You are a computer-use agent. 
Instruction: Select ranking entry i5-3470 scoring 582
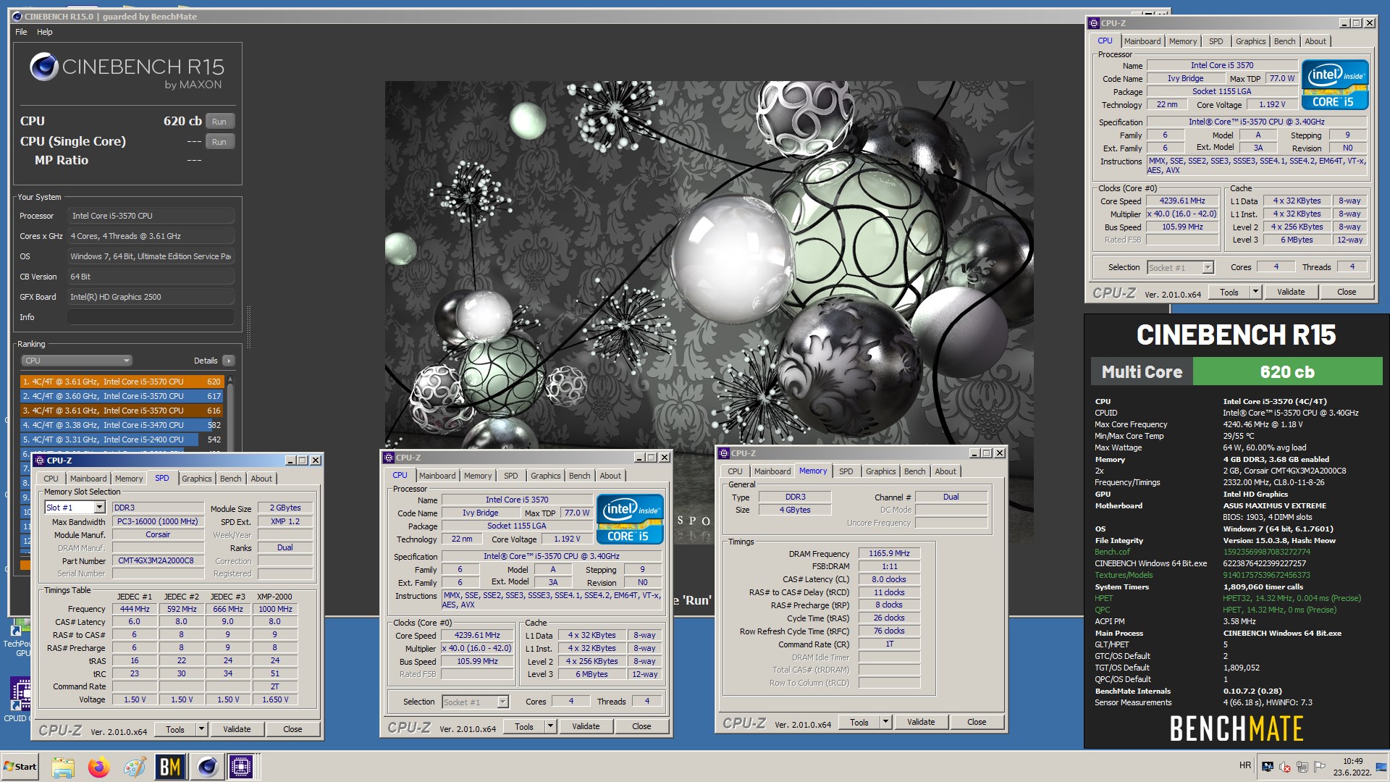pos(122,425)
